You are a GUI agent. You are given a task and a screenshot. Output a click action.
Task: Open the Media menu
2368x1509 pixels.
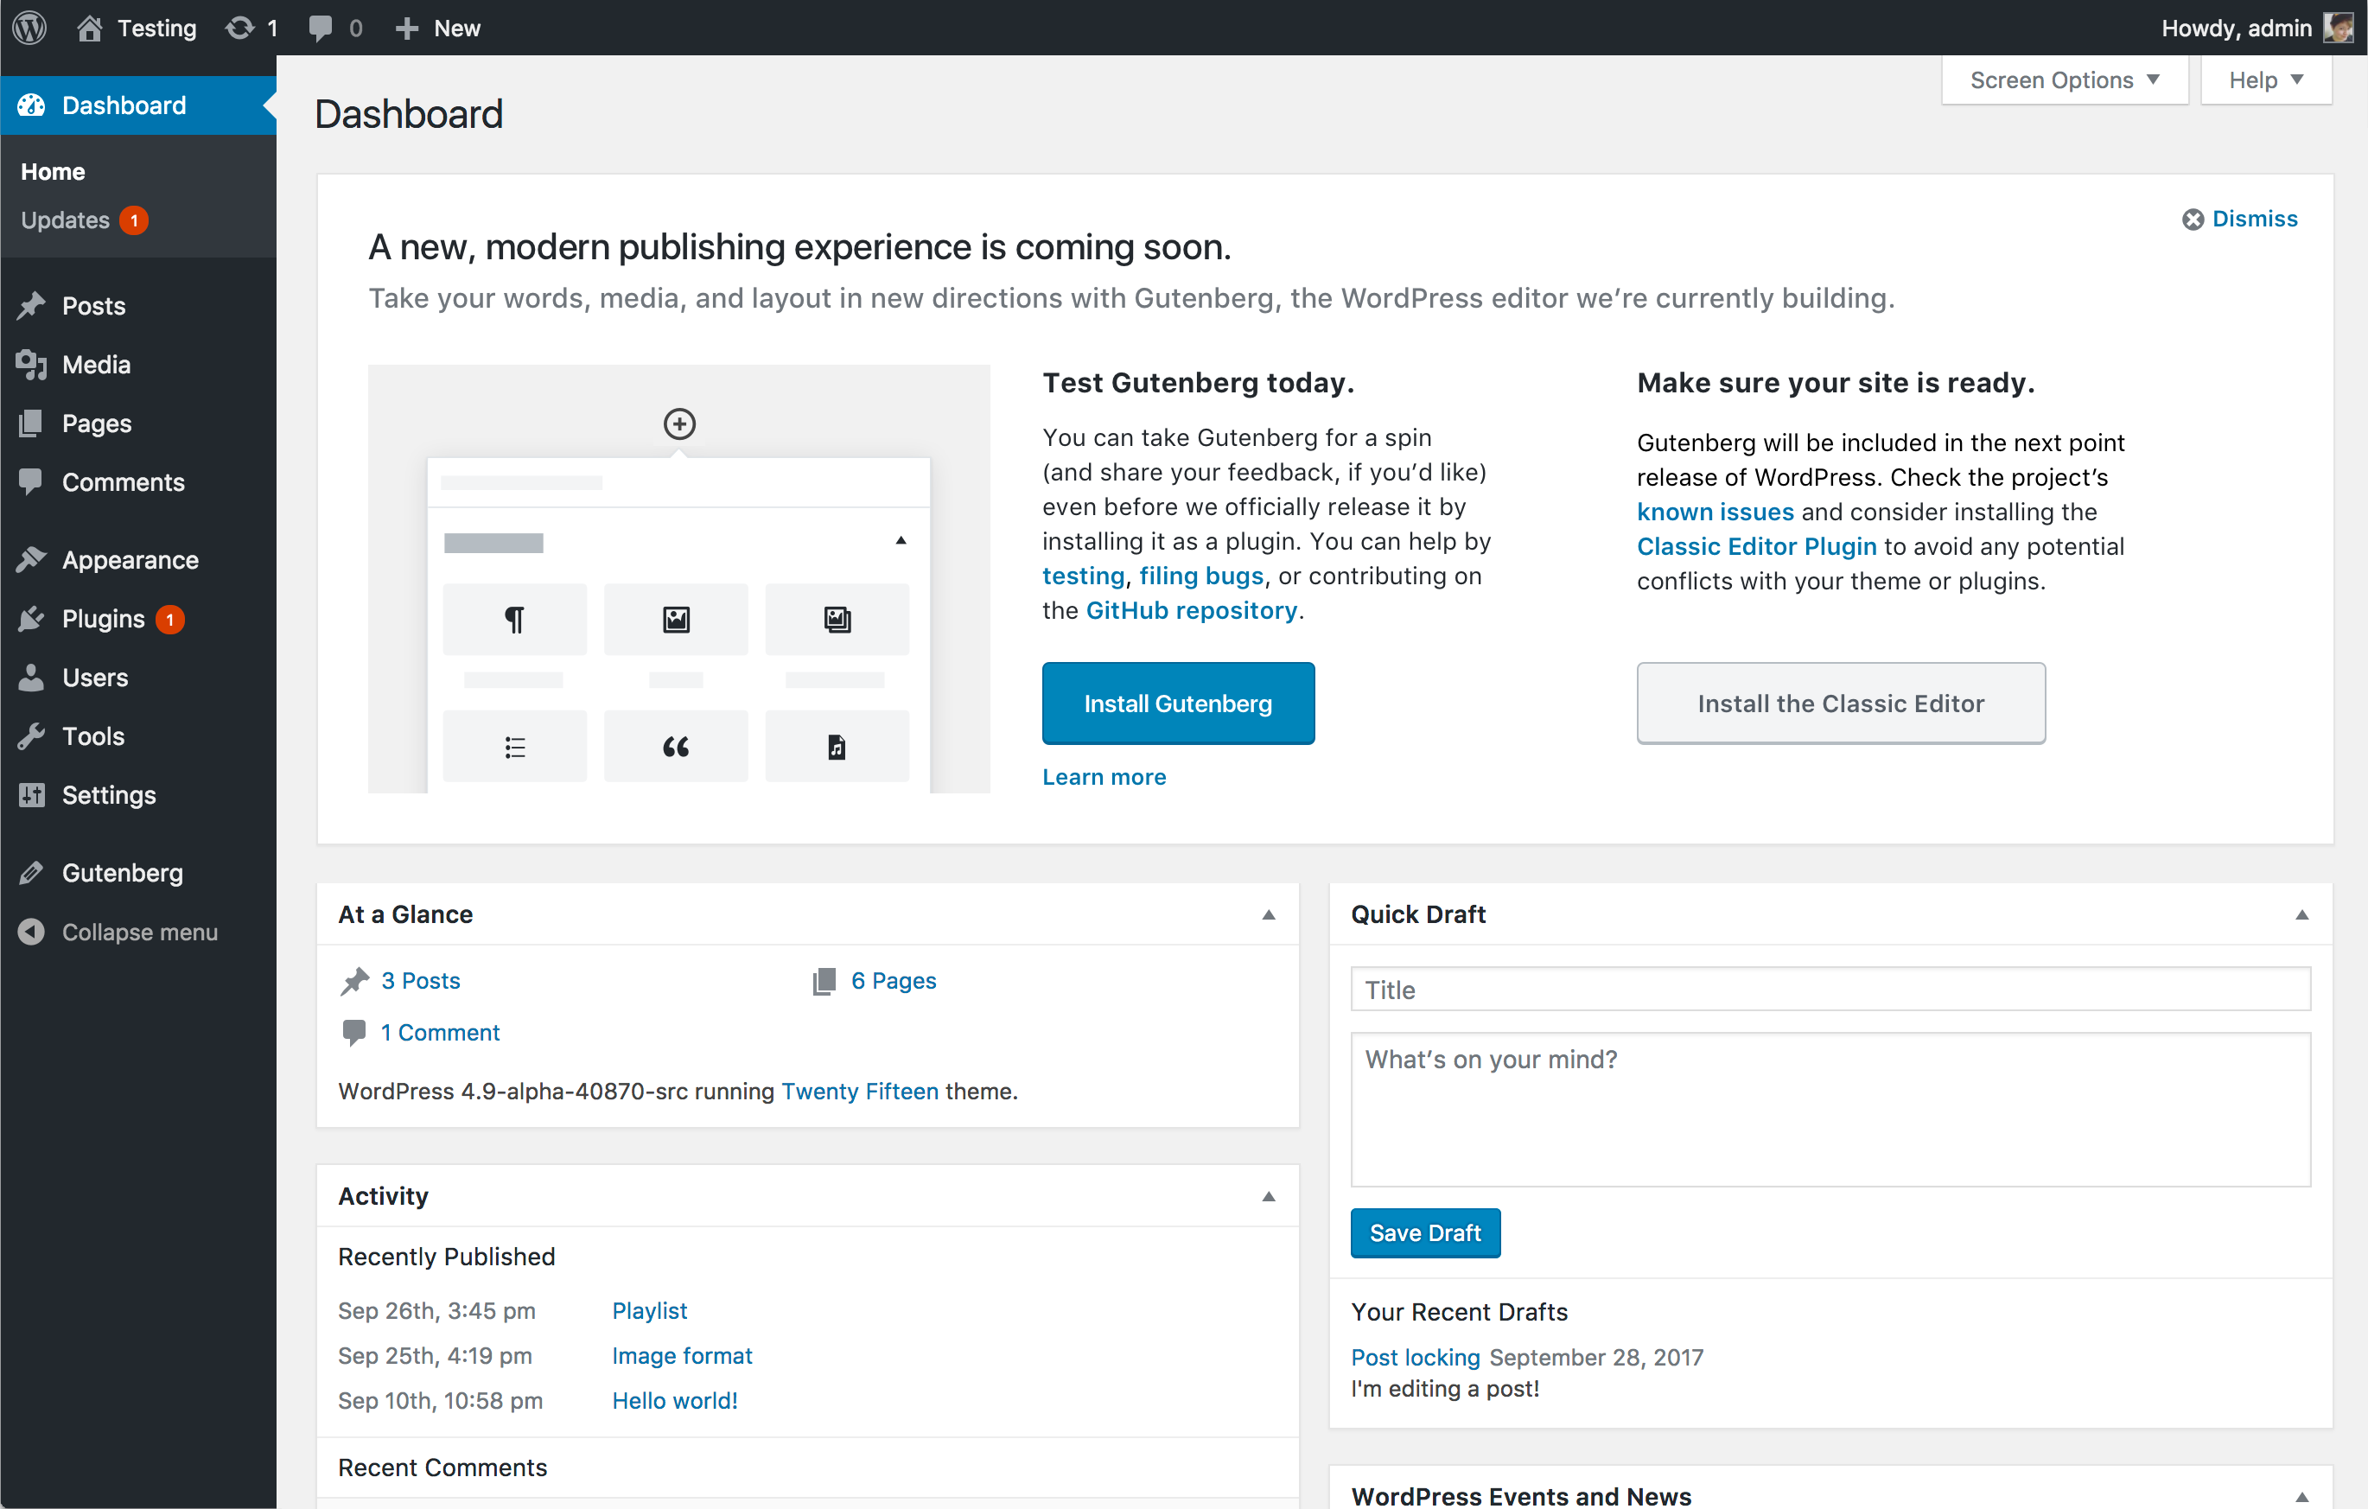[x=137, y=365]
